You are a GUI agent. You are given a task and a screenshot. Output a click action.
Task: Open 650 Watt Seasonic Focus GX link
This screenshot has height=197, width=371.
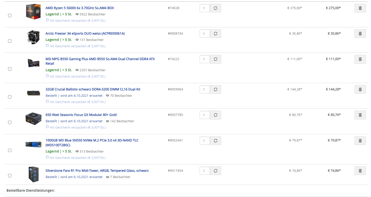coord(81,115)
